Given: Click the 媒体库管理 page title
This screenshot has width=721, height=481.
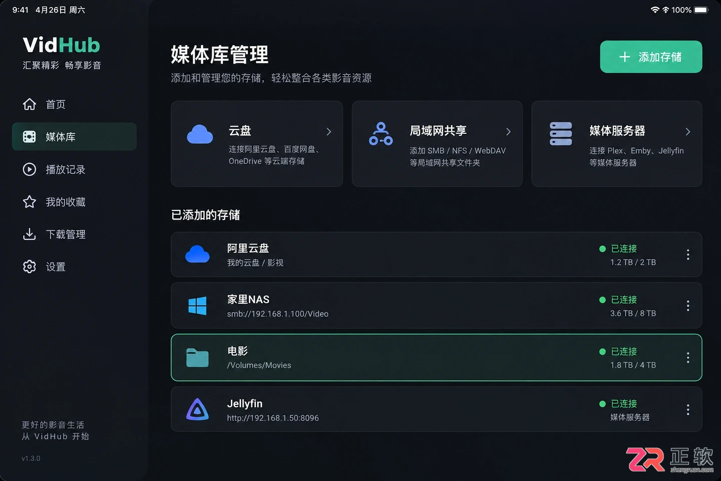Looking at the screenshot, I should tap(220, 55).
